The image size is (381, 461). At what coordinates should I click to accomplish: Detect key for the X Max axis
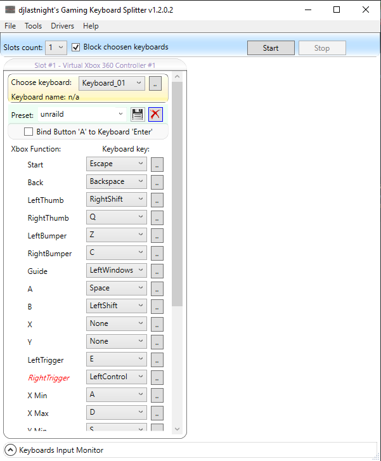click(157, 413)
